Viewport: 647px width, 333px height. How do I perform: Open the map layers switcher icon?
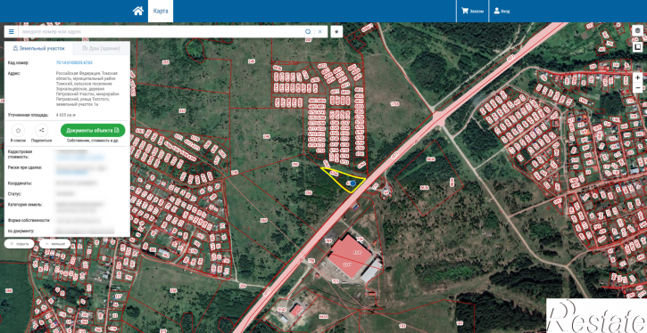[638, 30]
